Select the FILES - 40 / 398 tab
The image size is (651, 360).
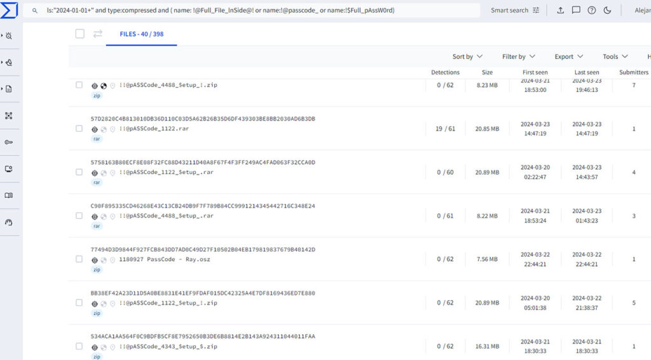(142, 34)
